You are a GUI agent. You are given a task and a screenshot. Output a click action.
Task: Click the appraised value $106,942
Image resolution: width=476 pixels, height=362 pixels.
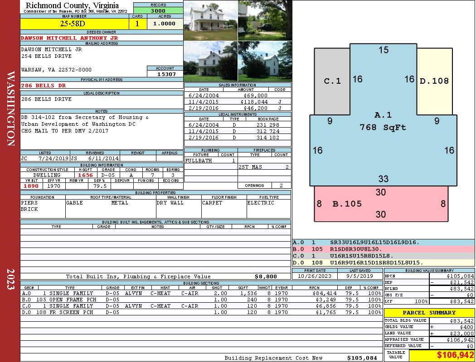pos(460,340)
